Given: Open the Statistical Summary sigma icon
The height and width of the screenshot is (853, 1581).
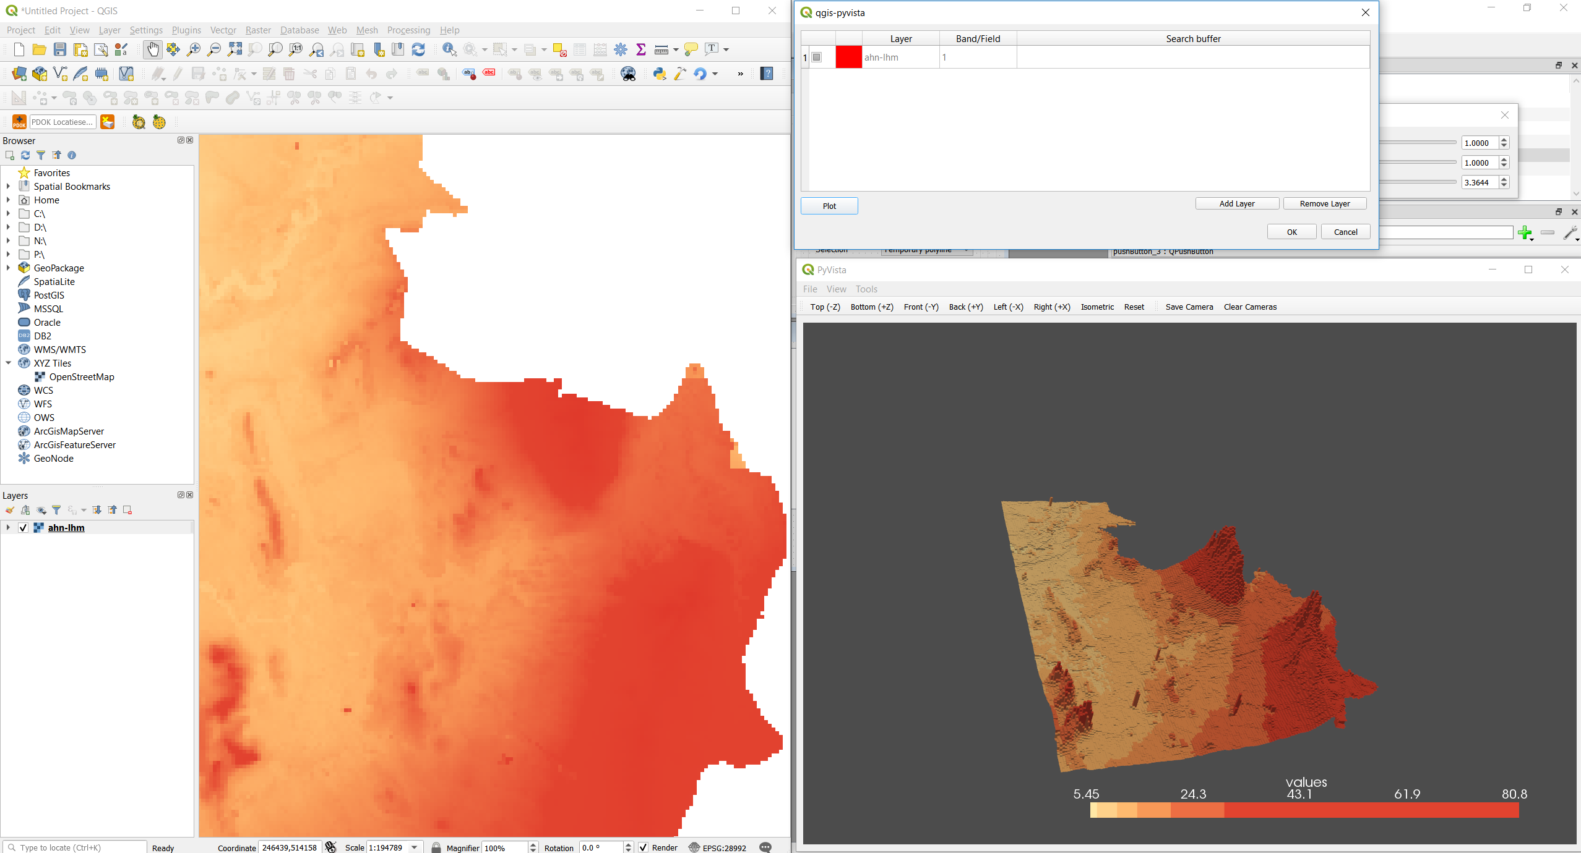Looking at the screenshot, I should 641,49.
